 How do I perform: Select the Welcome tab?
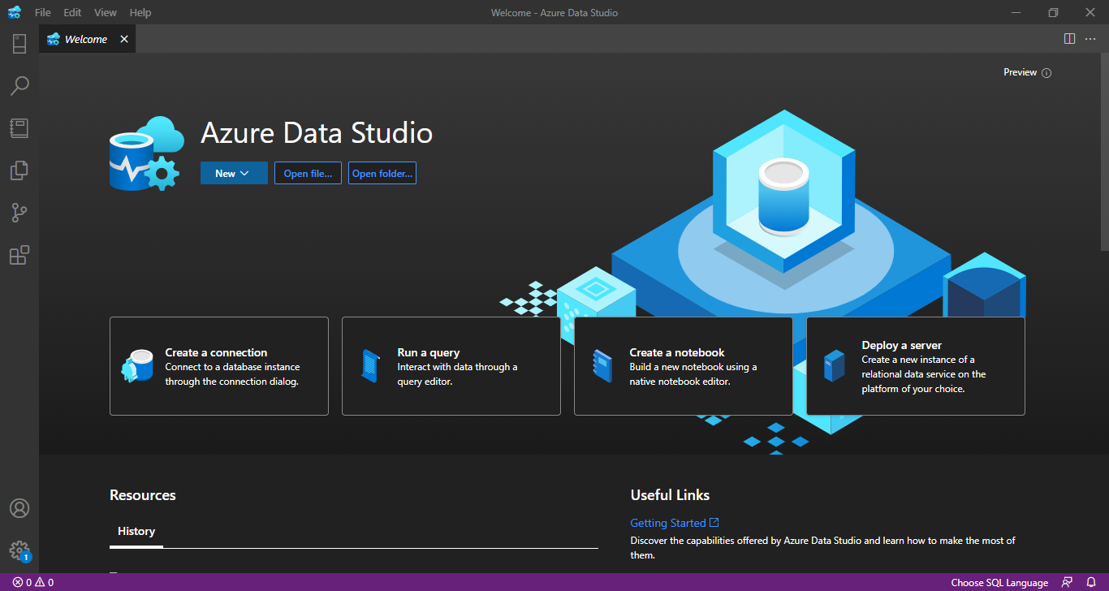[88, 39]
